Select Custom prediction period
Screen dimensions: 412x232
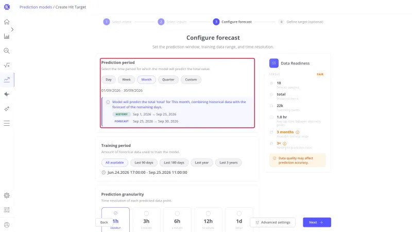(191, 80)
